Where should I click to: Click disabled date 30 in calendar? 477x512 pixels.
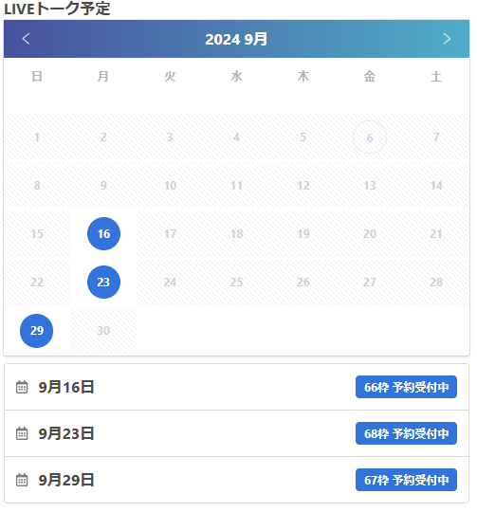click(x=103, y=331)
